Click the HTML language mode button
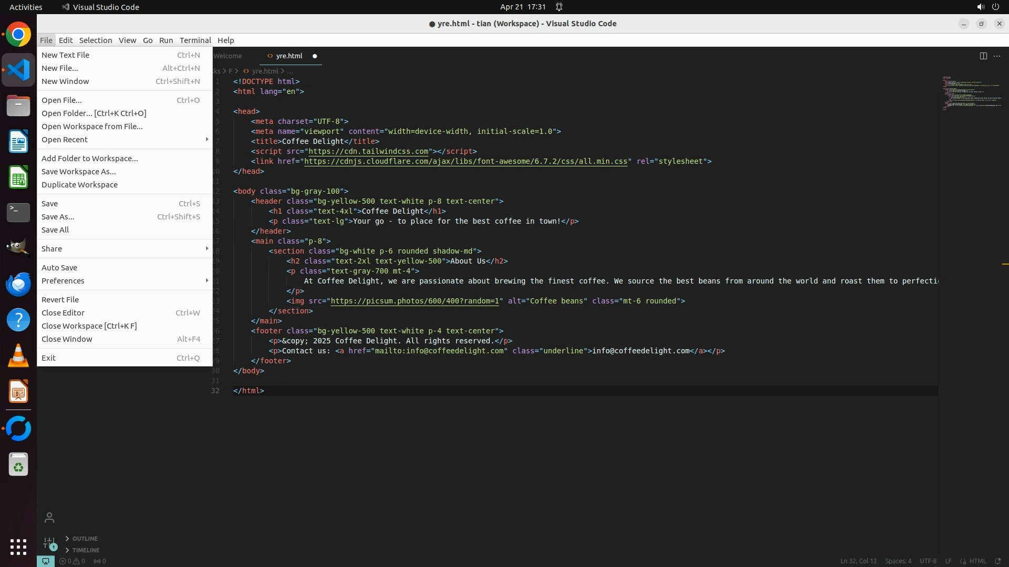Screen dimensions: 1009x567 click(977, 561)
